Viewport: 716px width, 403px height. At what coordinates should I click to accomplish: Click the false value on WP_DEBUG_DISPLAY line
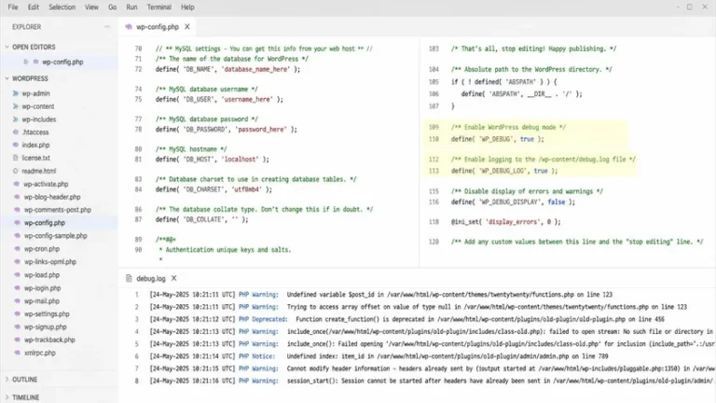pyautogui.click(x=557, y=201)
